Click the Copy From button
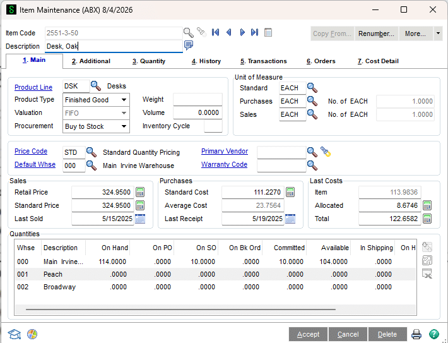The width and height of the screenshot is (448, 343). (333, 33)
